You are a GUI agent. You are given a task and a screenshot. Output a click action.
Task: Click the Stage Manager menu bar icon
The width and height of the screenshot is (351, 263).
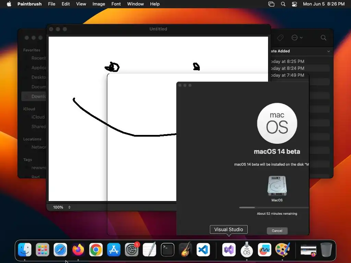click(x=271, y=4)
